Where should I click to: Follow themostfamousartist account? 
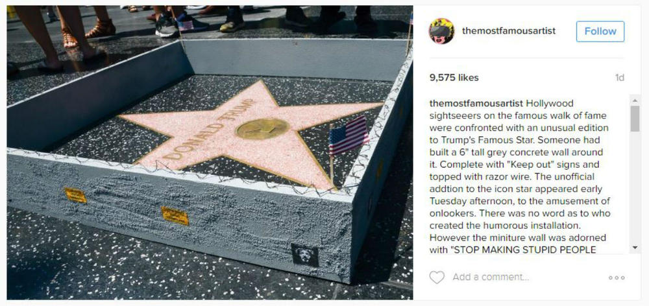point(600,31)
